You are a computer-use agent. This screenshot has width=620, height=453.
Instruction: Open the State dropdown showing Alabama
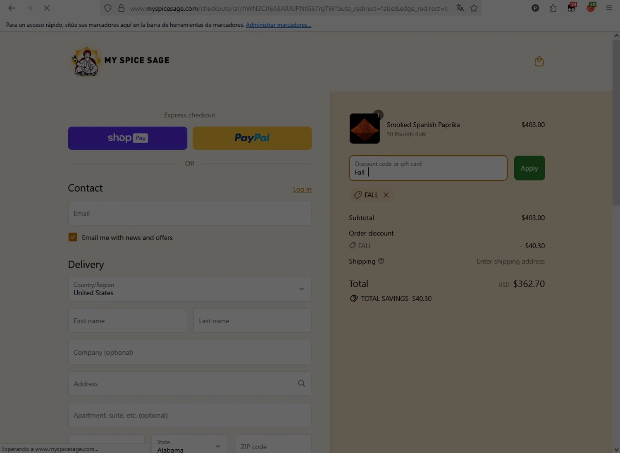pos(190,444)
